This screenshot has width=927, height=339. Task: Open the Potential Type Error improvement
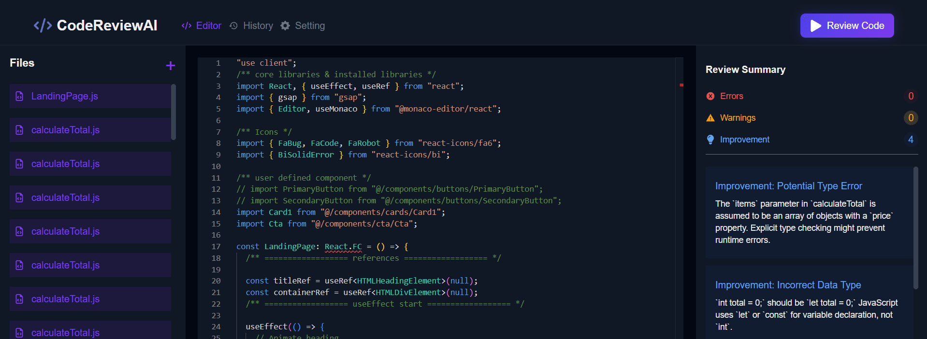pos(788,186)
